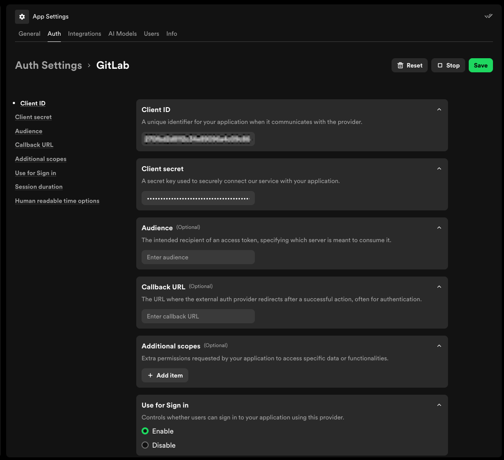
Task: Jump to Callback URL in sidebar
Action: tap(34, 145)
